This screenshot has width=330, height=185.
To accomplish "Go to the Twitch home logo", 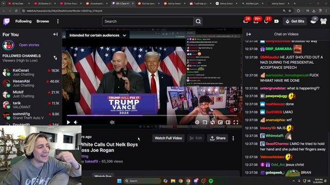I will click(x=7, y=22).
